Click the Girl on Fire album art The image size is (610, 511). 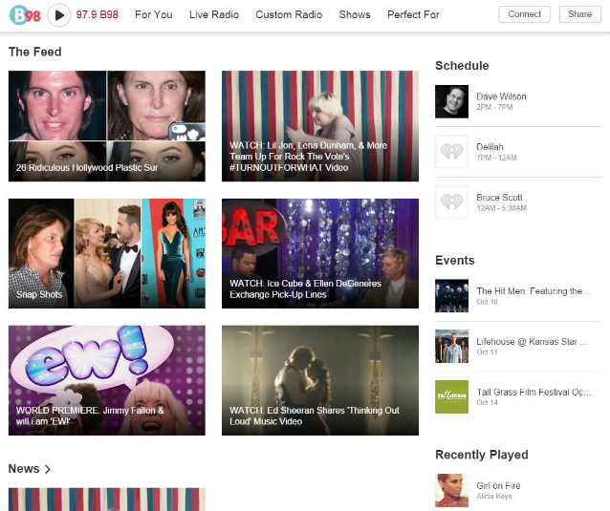451,490
